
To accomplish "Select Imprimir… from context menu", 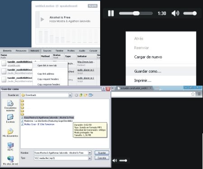I will tap(143, 81).
